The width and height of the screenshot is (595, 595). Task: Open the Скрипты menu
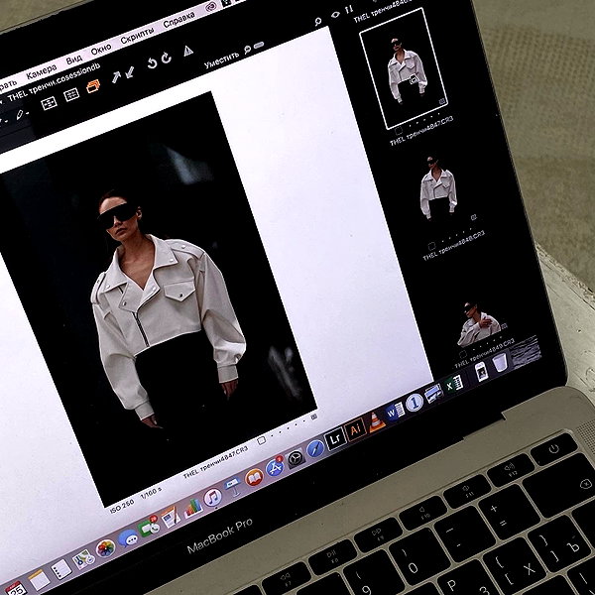click(137, 36)
